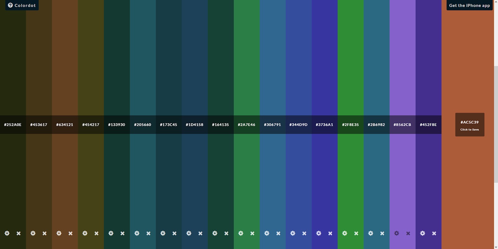The width and height of the screenshot is (498, 249).
Task: Open settings gear for color #3736A1
Action: (x=319, y=233)
